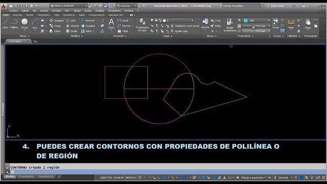Image resolution: width=327 pixels, height=184 pixels.
Task: Open Propiedades de capa manager
Action: [x=142, y=25]
